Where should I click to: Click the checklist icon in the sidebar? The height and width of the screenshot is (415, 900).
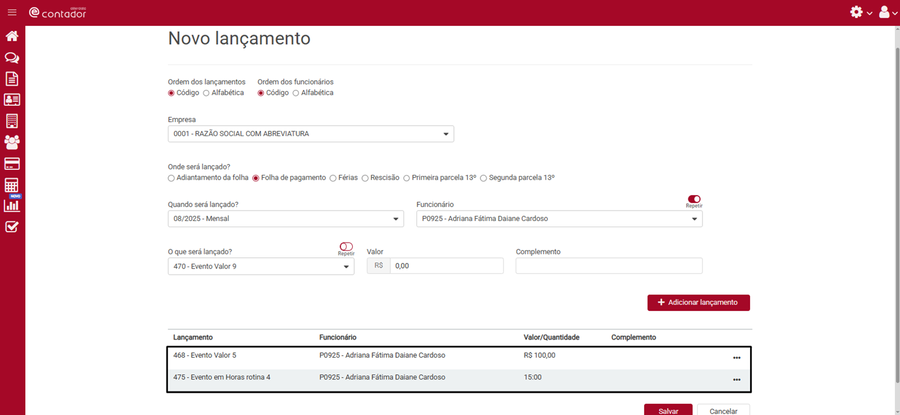click(x=12, y=227)
